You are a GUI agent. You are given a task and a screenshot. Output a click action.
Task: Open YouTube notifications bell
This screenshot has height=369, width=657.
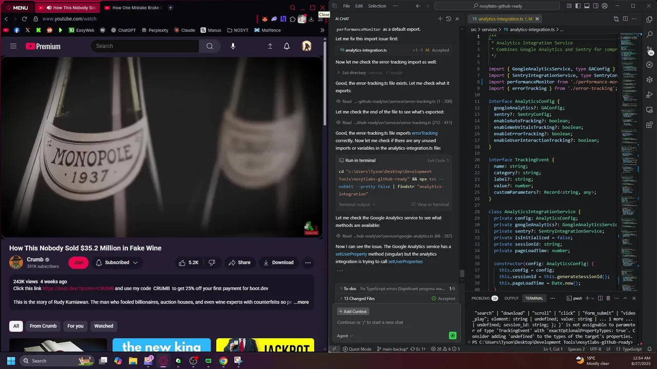point(286,46)
